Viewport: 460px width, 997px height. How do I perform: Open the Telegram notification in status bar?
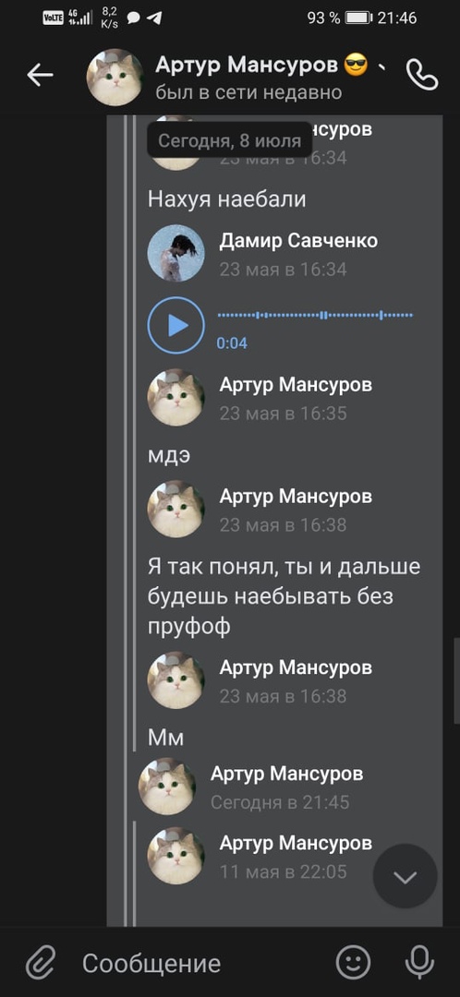[154, 18]
